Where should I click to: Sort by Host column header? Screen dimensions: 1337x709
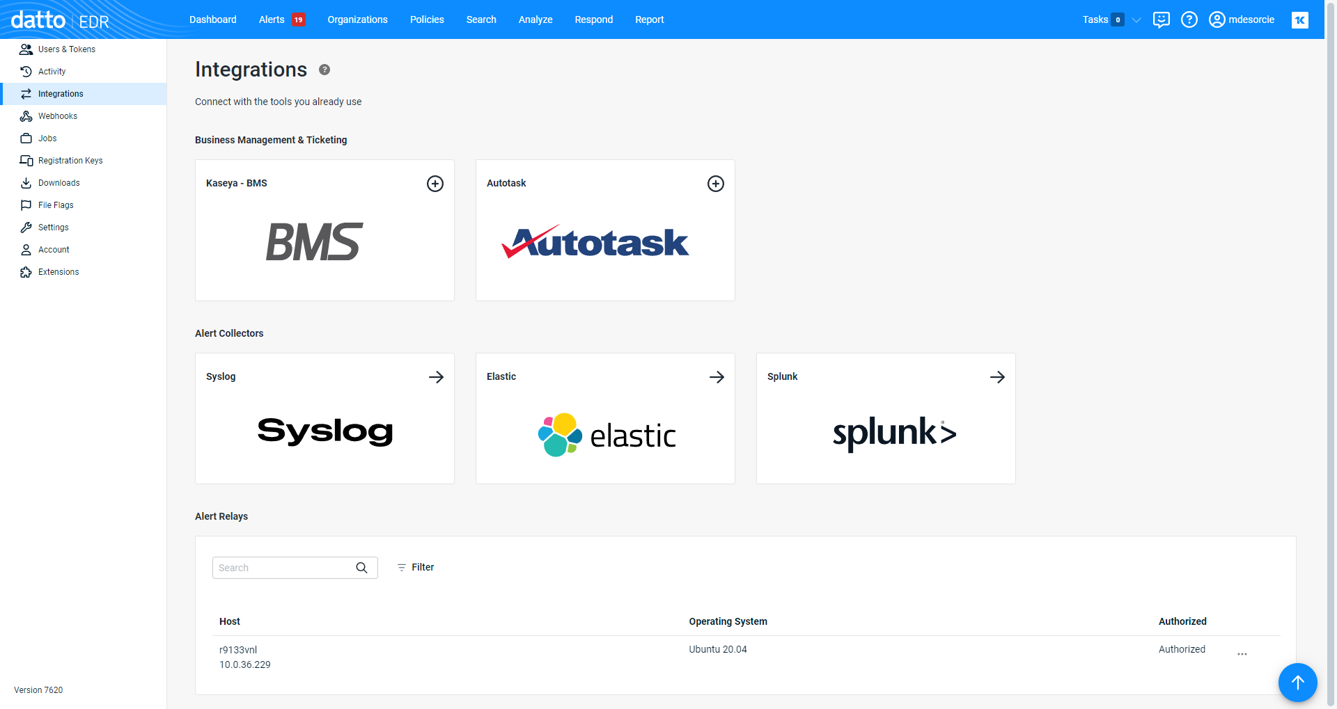[230, 621]
